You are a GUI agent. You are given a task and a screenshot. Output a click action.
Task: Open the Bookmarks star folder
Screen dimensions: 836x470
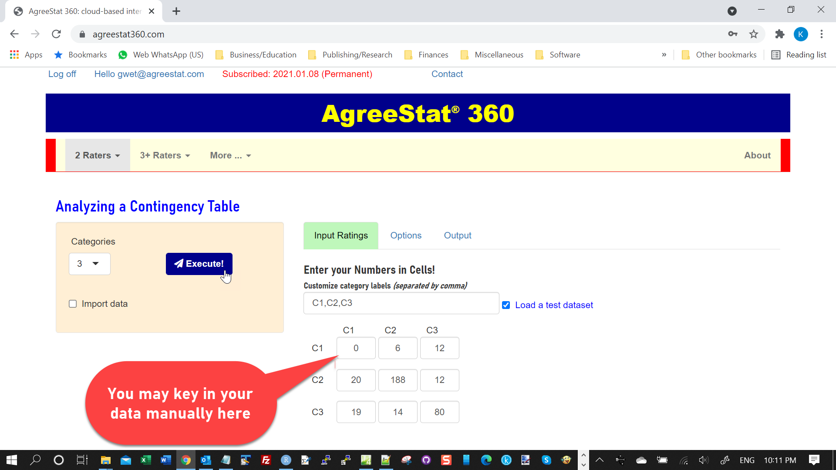pos(81,55)
